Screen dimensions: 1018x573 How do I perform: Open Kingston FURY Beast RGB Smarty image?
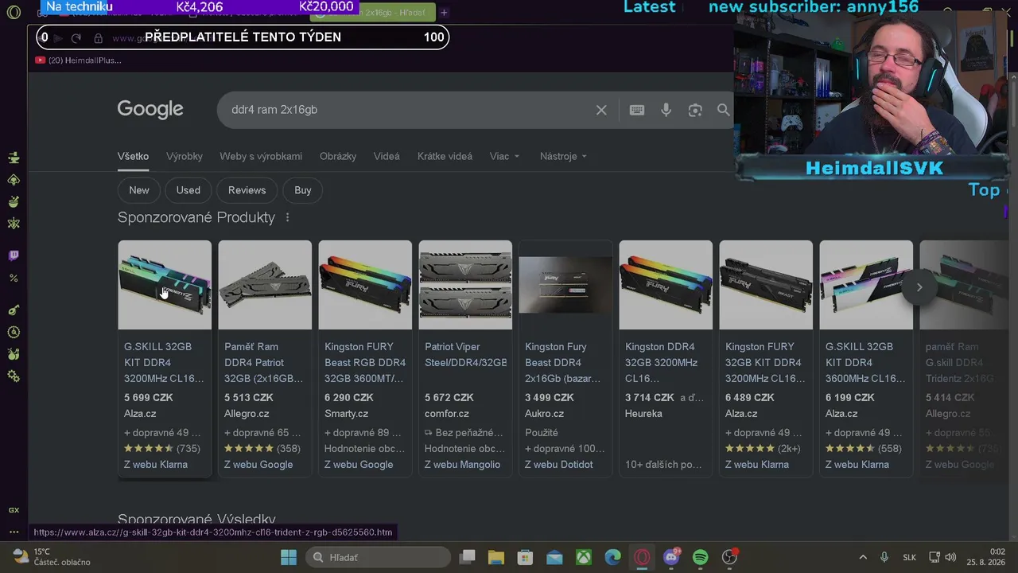[x=365, y=285]
